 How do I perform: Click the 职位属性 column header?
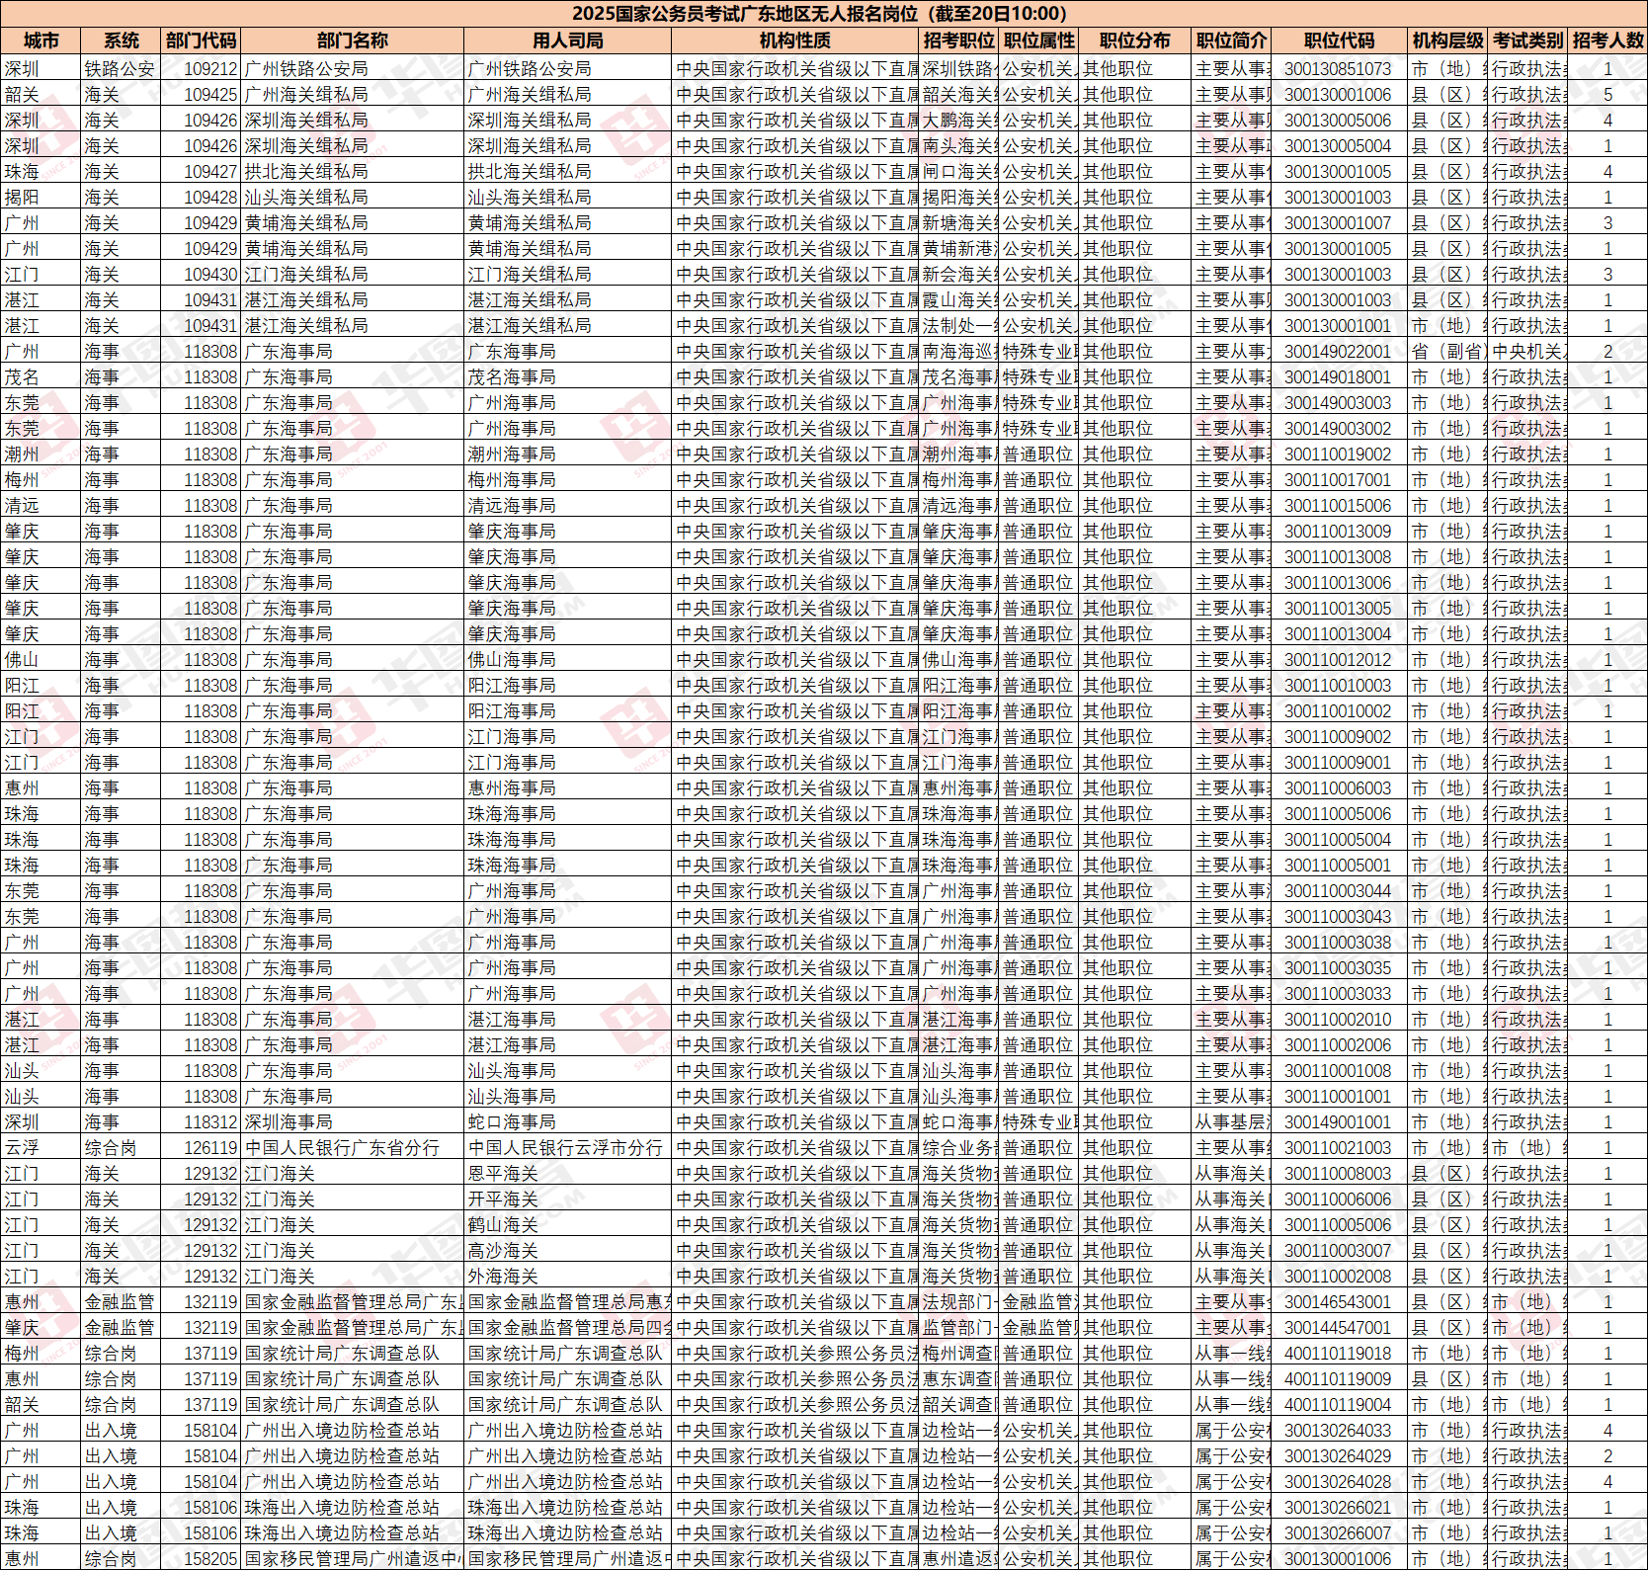[1039, 41]
